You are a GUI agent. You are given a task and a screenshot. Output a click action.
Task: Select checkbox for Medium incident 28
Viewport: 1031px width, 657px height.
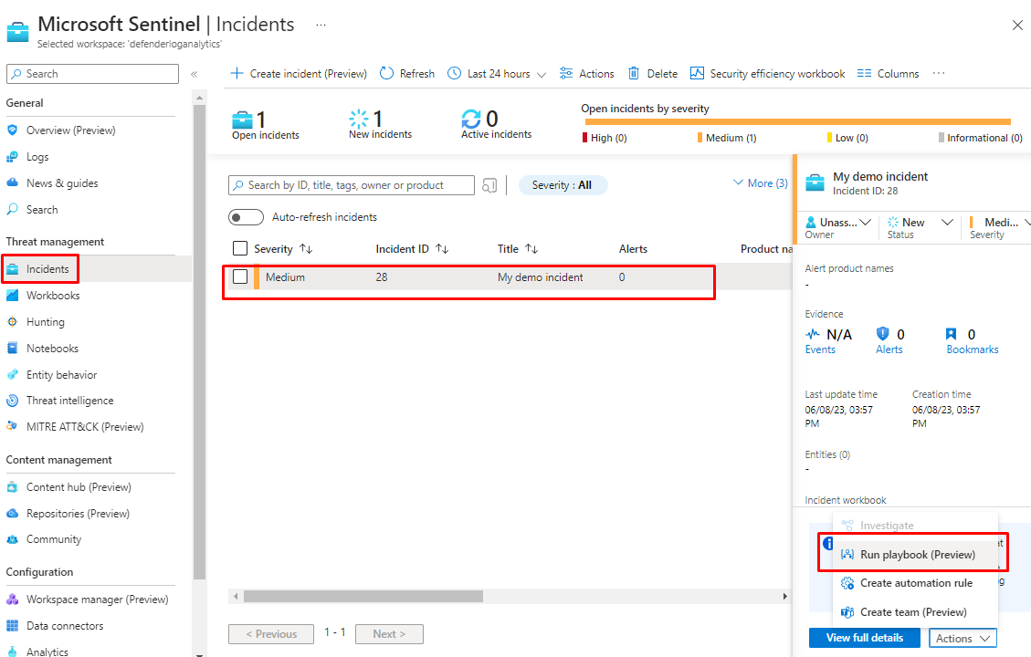[x=240, y=277]
